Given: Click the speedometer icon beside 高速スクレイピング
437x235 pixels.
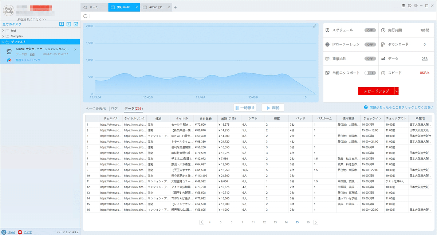Looking at the screenshot, I should pyautogui.click(x=9, y=60).
